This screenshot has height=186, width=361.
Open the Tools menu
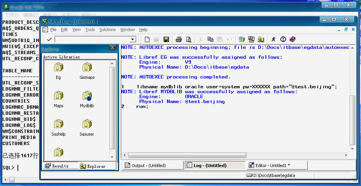(x=90, y=30)
